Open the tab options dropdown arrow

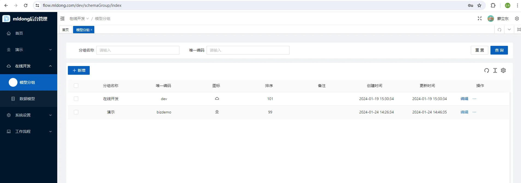tap(509, 29)
